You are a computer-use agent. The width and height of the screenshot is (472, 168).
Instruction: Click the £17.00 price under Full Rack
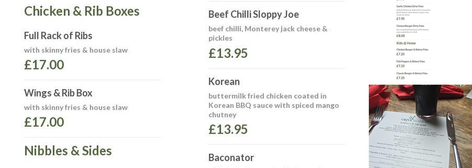tap(44, 65)
